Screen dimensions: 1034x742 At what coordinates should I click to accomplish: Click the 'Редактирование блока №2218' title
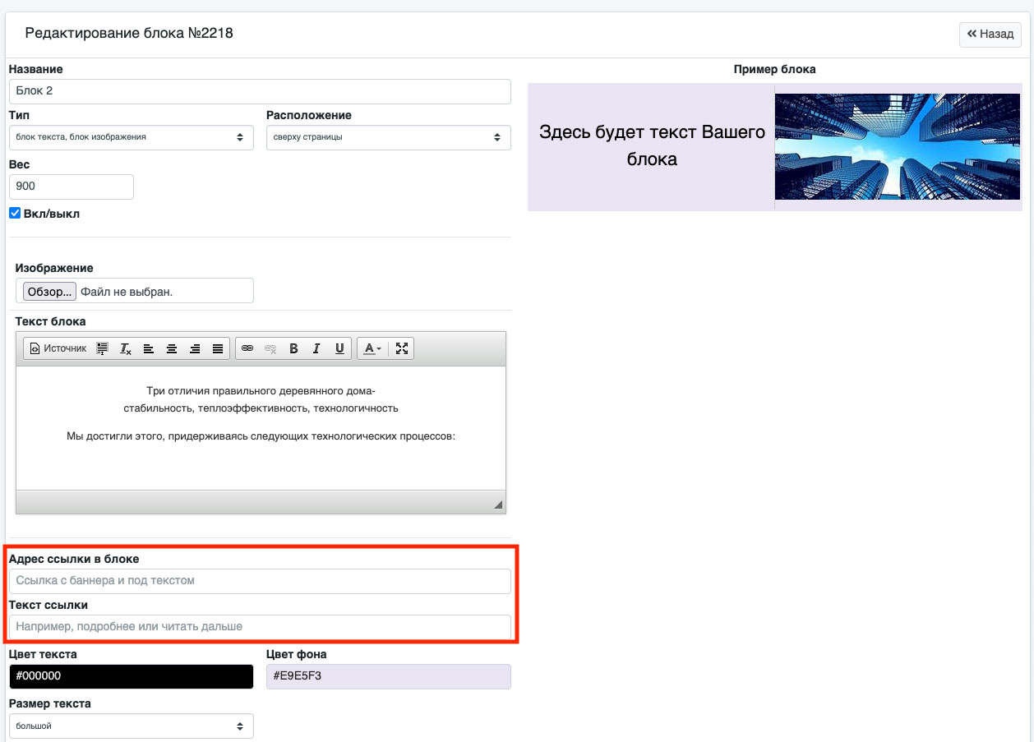(x=129, y=34)
